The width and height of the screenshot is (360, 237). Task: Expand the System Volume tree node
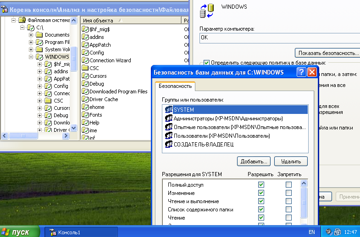pyautogui.click(x=31, y=49)
